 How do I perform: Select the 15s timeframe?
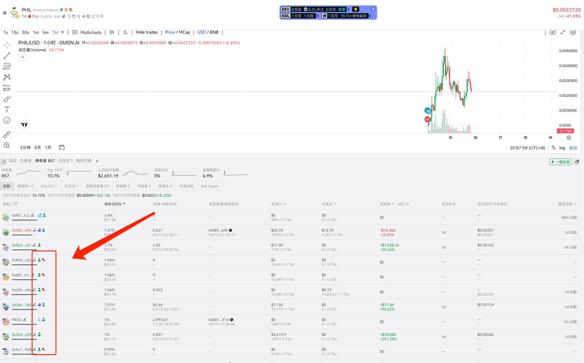point(15,32)
